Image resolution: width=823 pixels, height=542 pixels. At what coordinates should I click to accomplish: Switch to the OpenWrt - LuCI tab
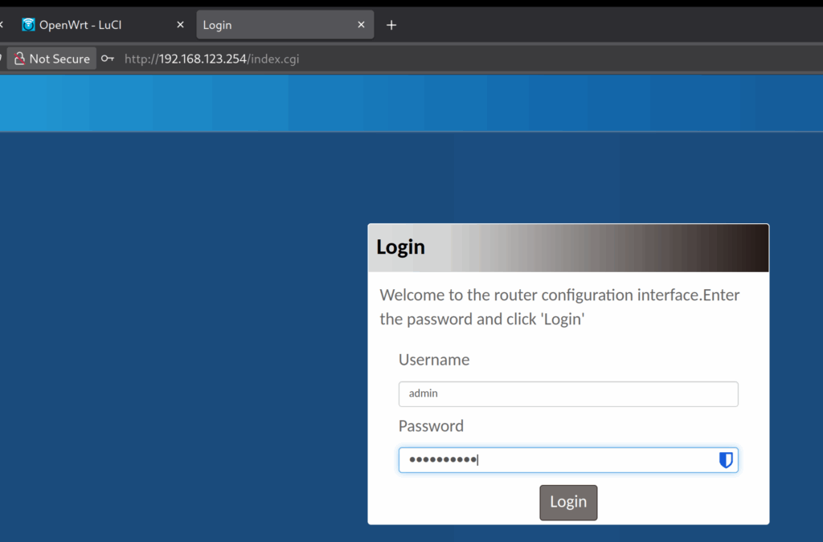[x=88, y=25]
